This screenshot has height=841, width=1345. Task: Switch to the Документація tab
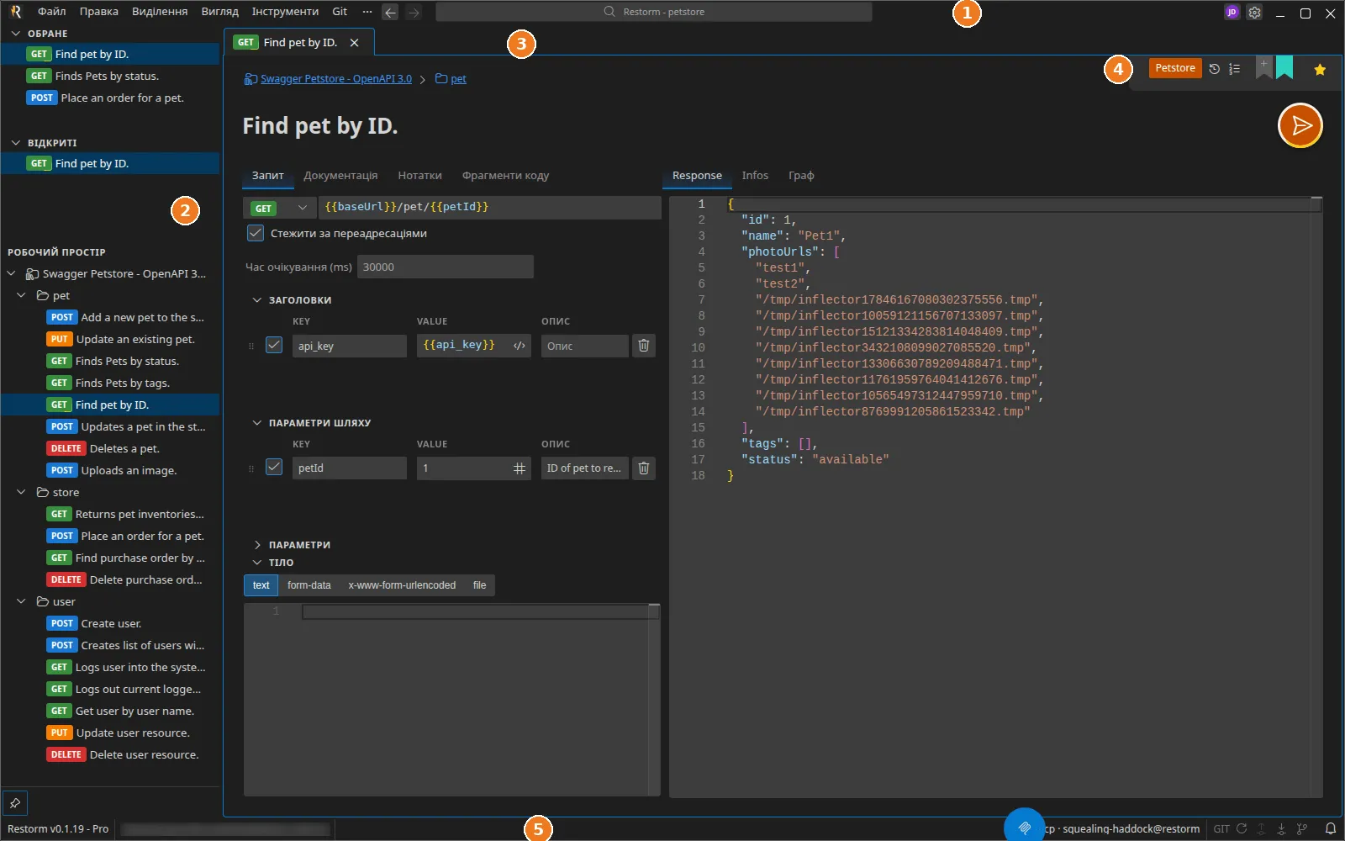[x=340, y=176]
